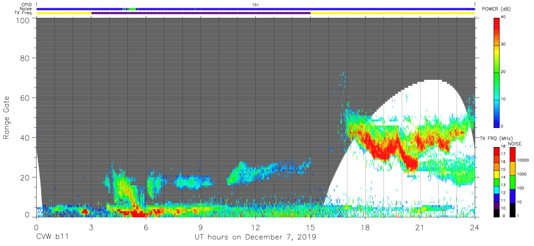The height and width of the screenshot is (246, 534).
Task: Click the power colorbar tick label 10
Action: pos(504,99)
